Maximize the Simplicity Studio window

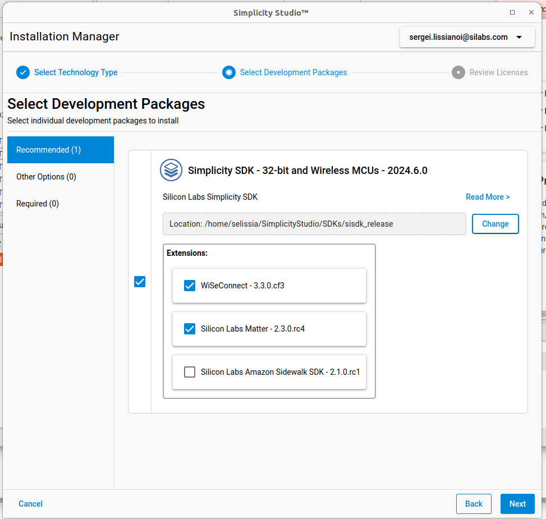[512, 12]
